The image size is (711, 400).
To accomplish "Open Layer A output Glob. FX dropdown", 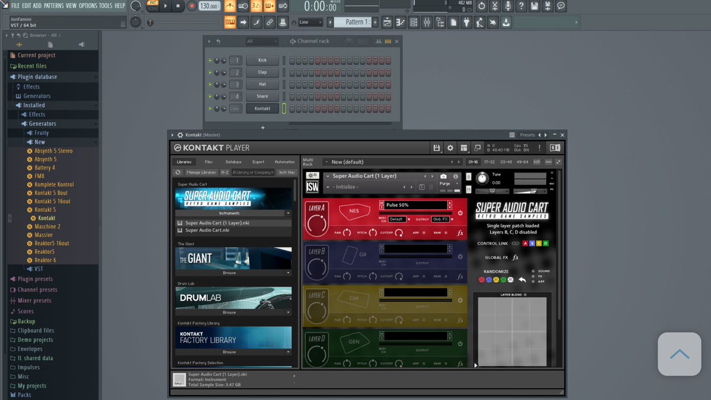I will pyautogui.click(x=442, y=219).
